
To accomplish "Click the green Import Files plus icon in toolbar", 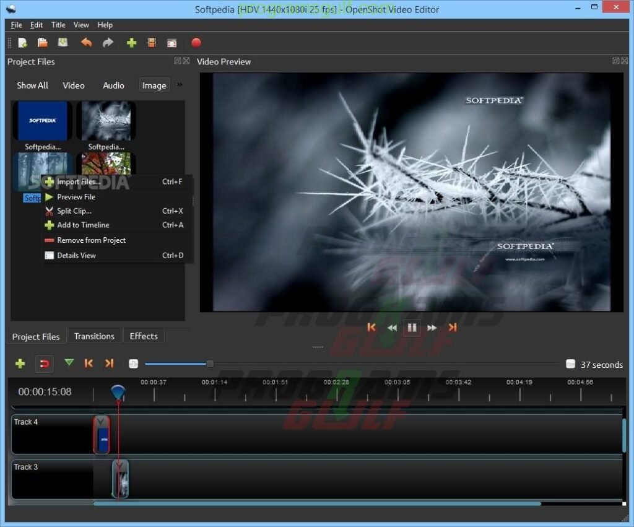I will 131,43.
